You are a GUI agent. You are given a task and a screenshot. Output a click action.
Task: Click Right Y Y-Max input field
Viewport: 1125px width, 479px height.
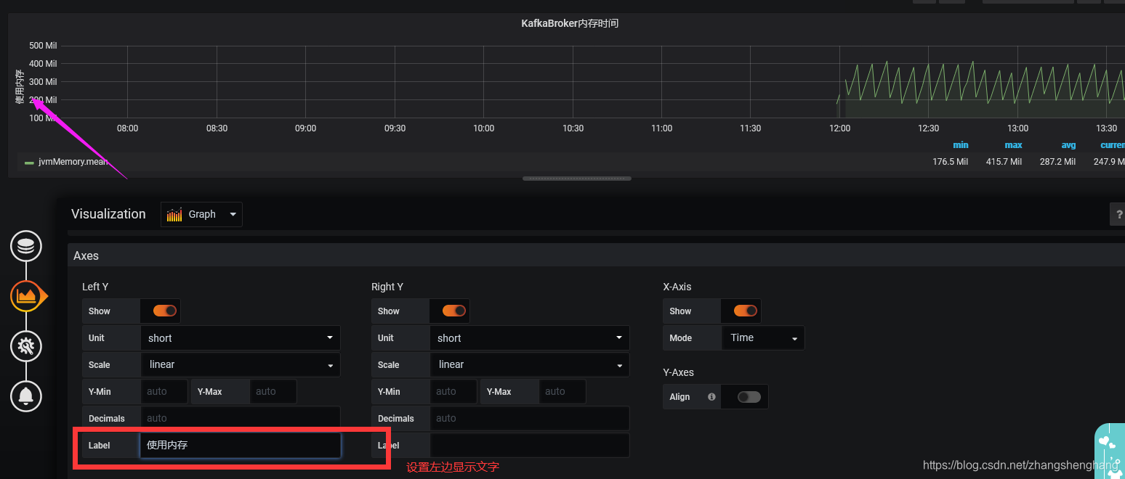562,391
